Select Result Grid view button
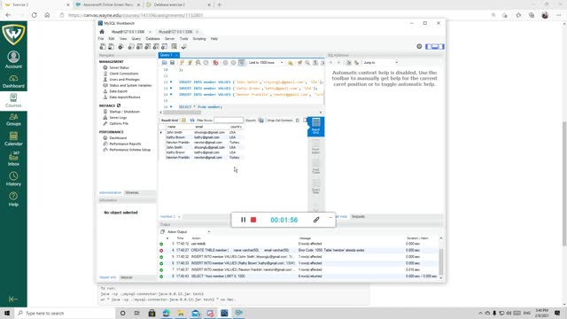 (315, 126)
